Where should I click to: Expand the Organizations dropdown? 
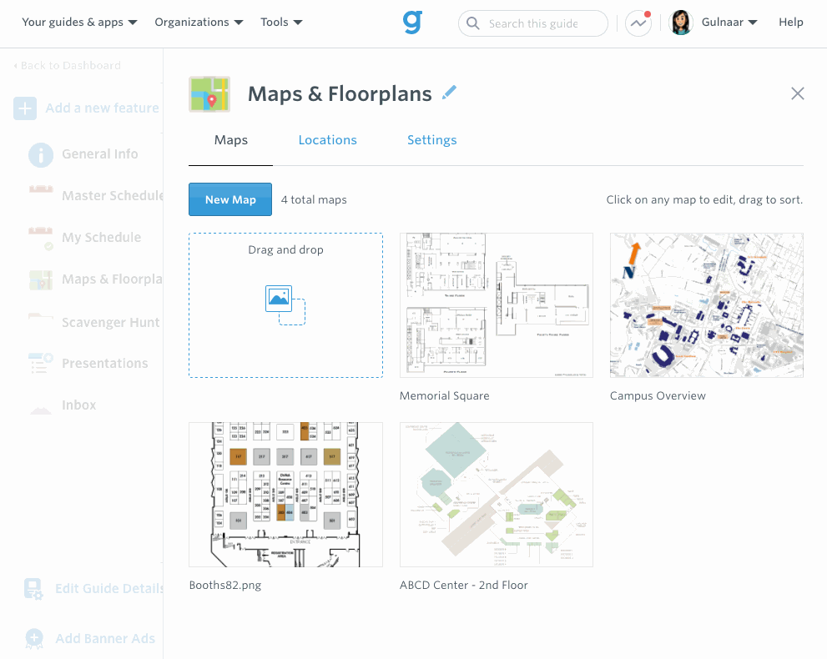click(199, 23)
